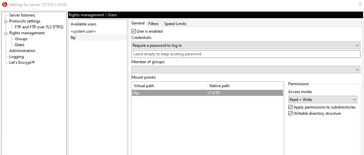Select Server listeners in settings tree

coord(22,15)
